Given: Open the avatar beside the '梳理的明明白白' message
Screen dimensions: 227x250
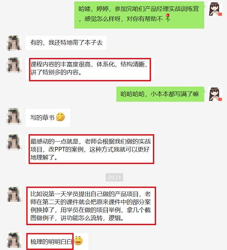Looking at the screenshot, I should (14, 240).
